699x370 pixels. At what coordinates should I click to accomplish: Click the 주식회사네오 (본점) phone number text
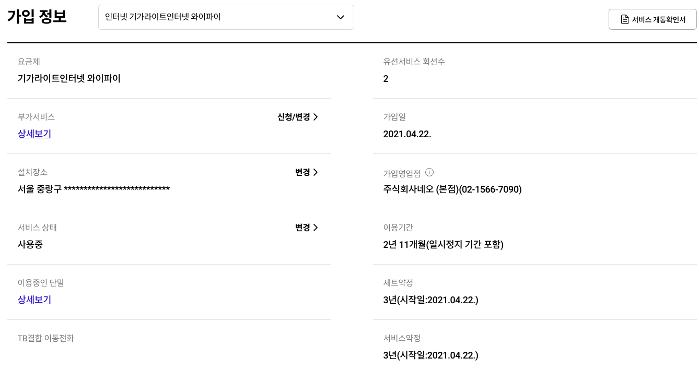(x=452, y=189)
